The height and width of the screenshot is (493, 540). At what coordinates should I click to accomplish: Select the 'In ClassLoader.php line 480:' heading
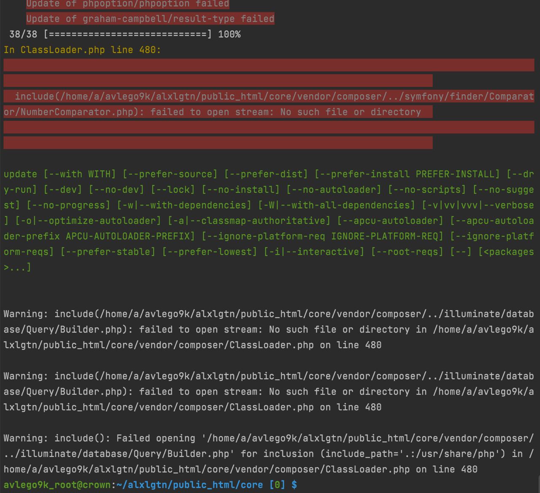click(x=82, y=50)
